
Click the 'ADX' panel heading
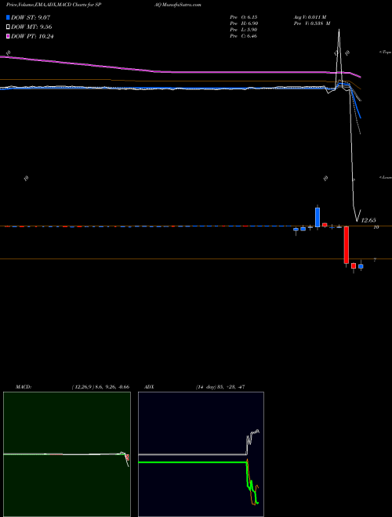click(x=148, y=387)
